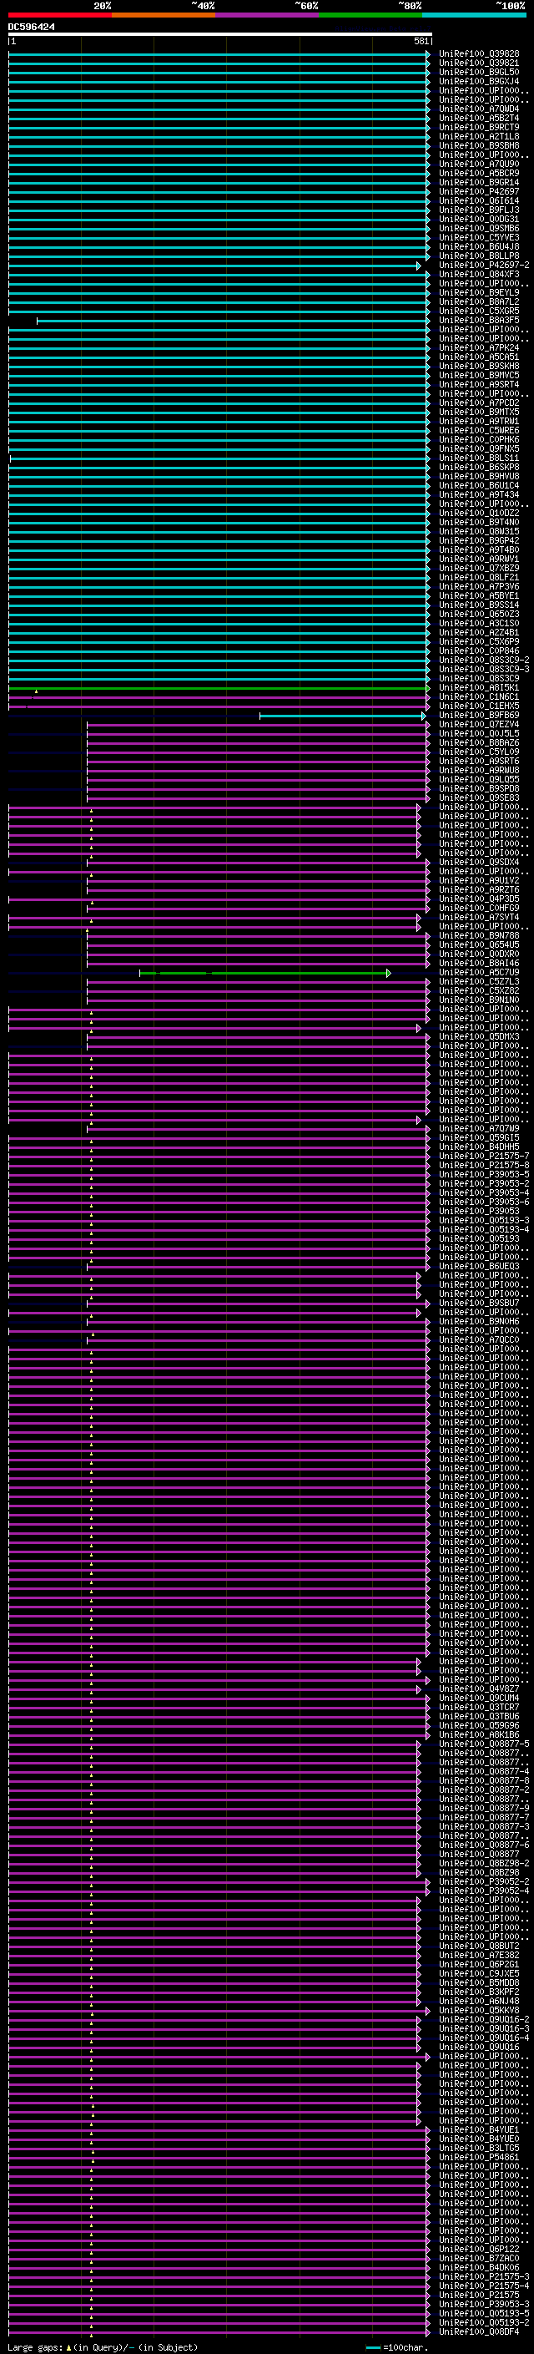Click hit label UniRef100_Q9SDX4
The height and width of the screenshot is (2354, 534).
pos(479,863)
